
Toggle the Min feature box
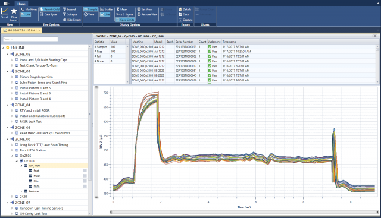[x=85, y=181]
